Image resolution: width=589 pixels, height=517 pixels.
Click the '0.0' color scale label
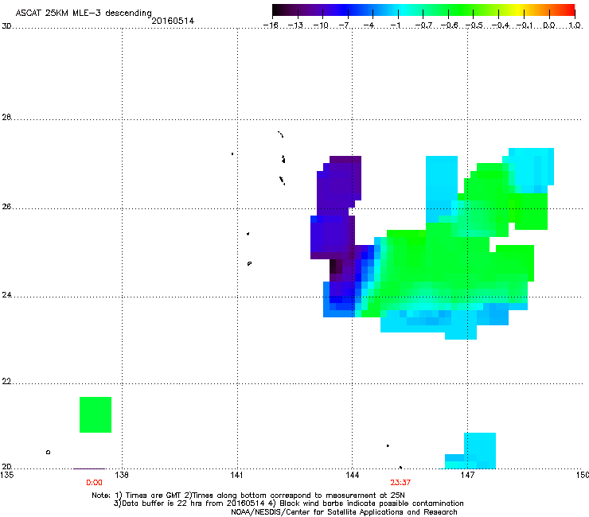(549, 25)
